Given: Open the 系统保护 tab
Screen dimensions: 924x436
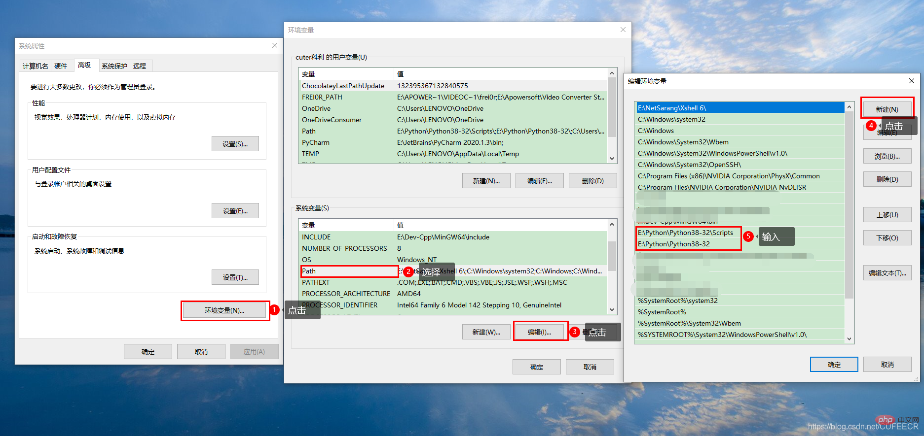Looking at the screenshot, I should click(x=114, y=66).
